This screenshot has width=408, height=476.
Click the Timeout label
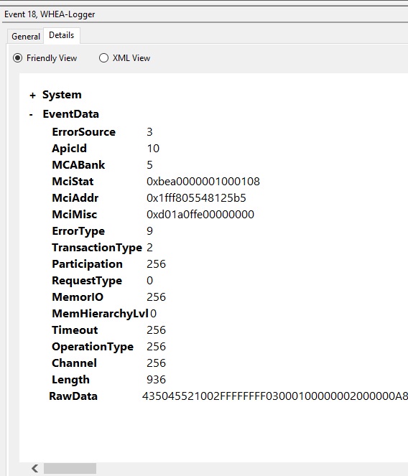coord(75,330)
